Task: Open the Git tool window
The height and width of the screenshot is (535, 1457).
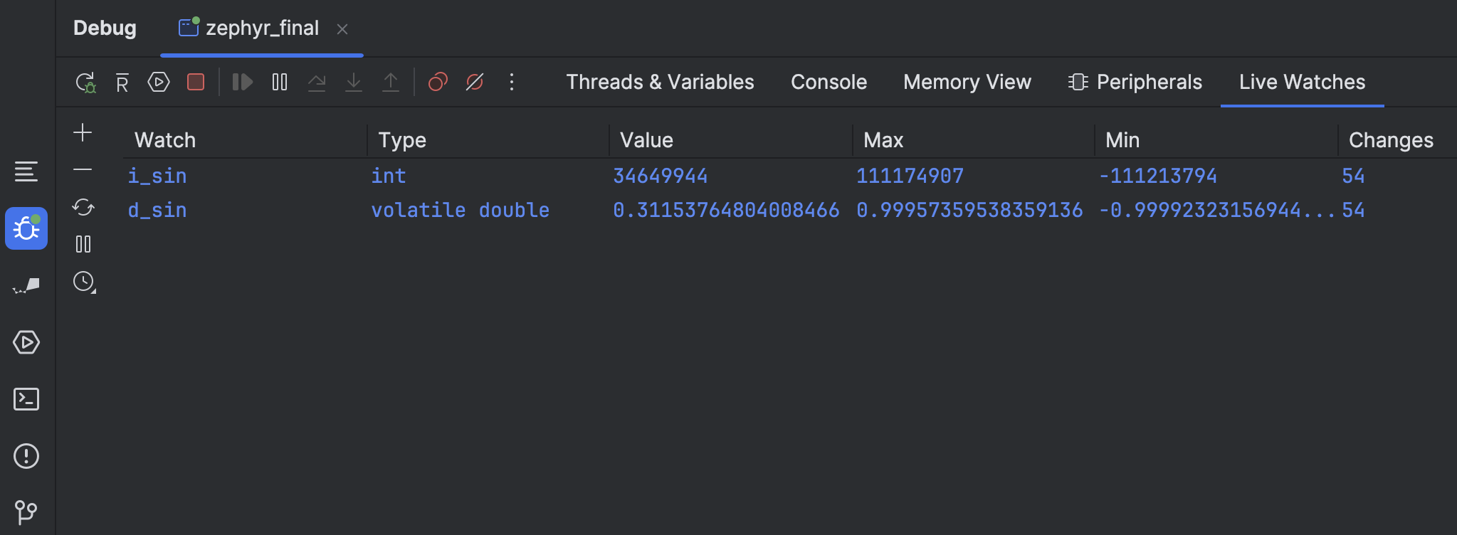Action: point(26,512)
